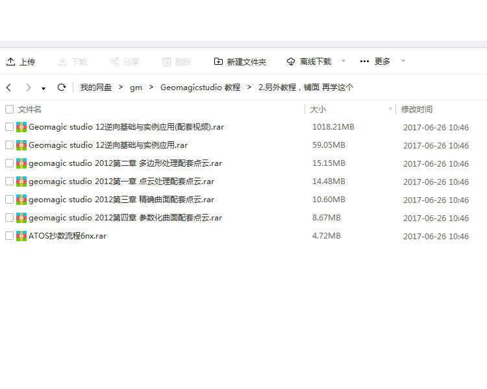The height and width of the screenshot is (389, 487).
Task: Open 离线下载 offline download
Action: coord(309,62)
